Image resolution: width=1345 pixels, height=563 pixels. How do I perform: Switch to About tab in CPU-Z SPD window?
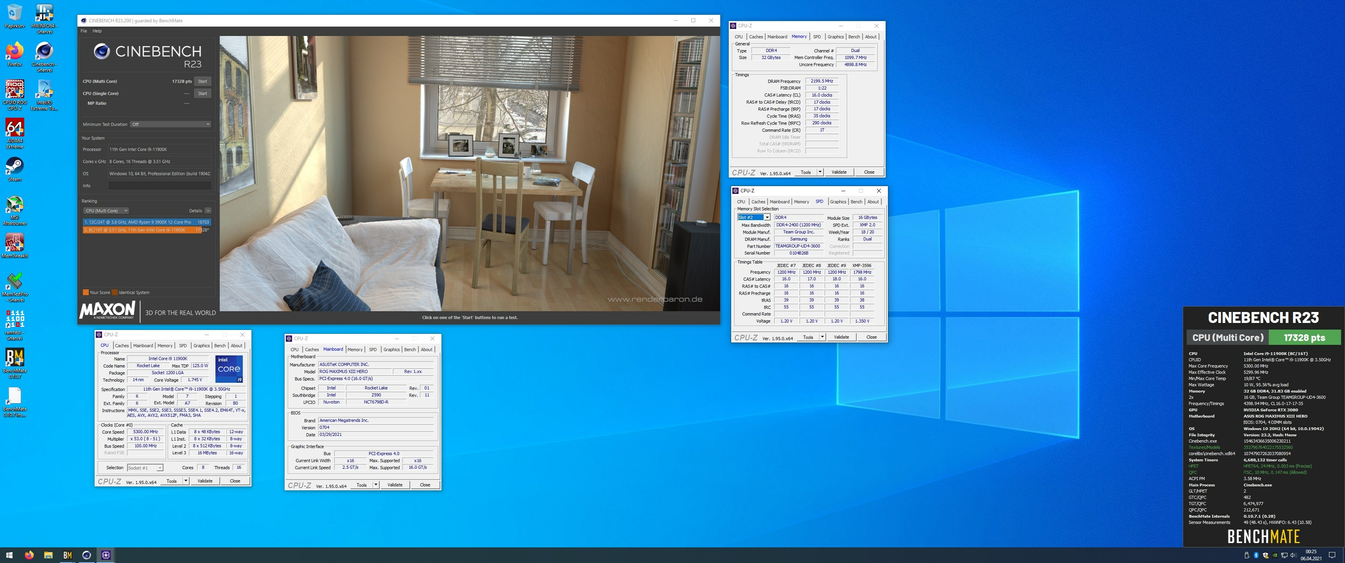(x=873, y=202)
